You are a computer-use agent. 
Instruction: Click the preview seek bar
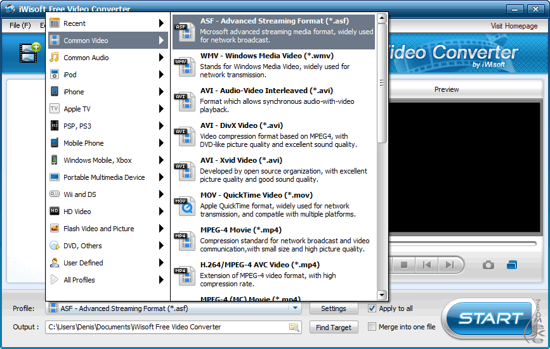pos(462,244)
